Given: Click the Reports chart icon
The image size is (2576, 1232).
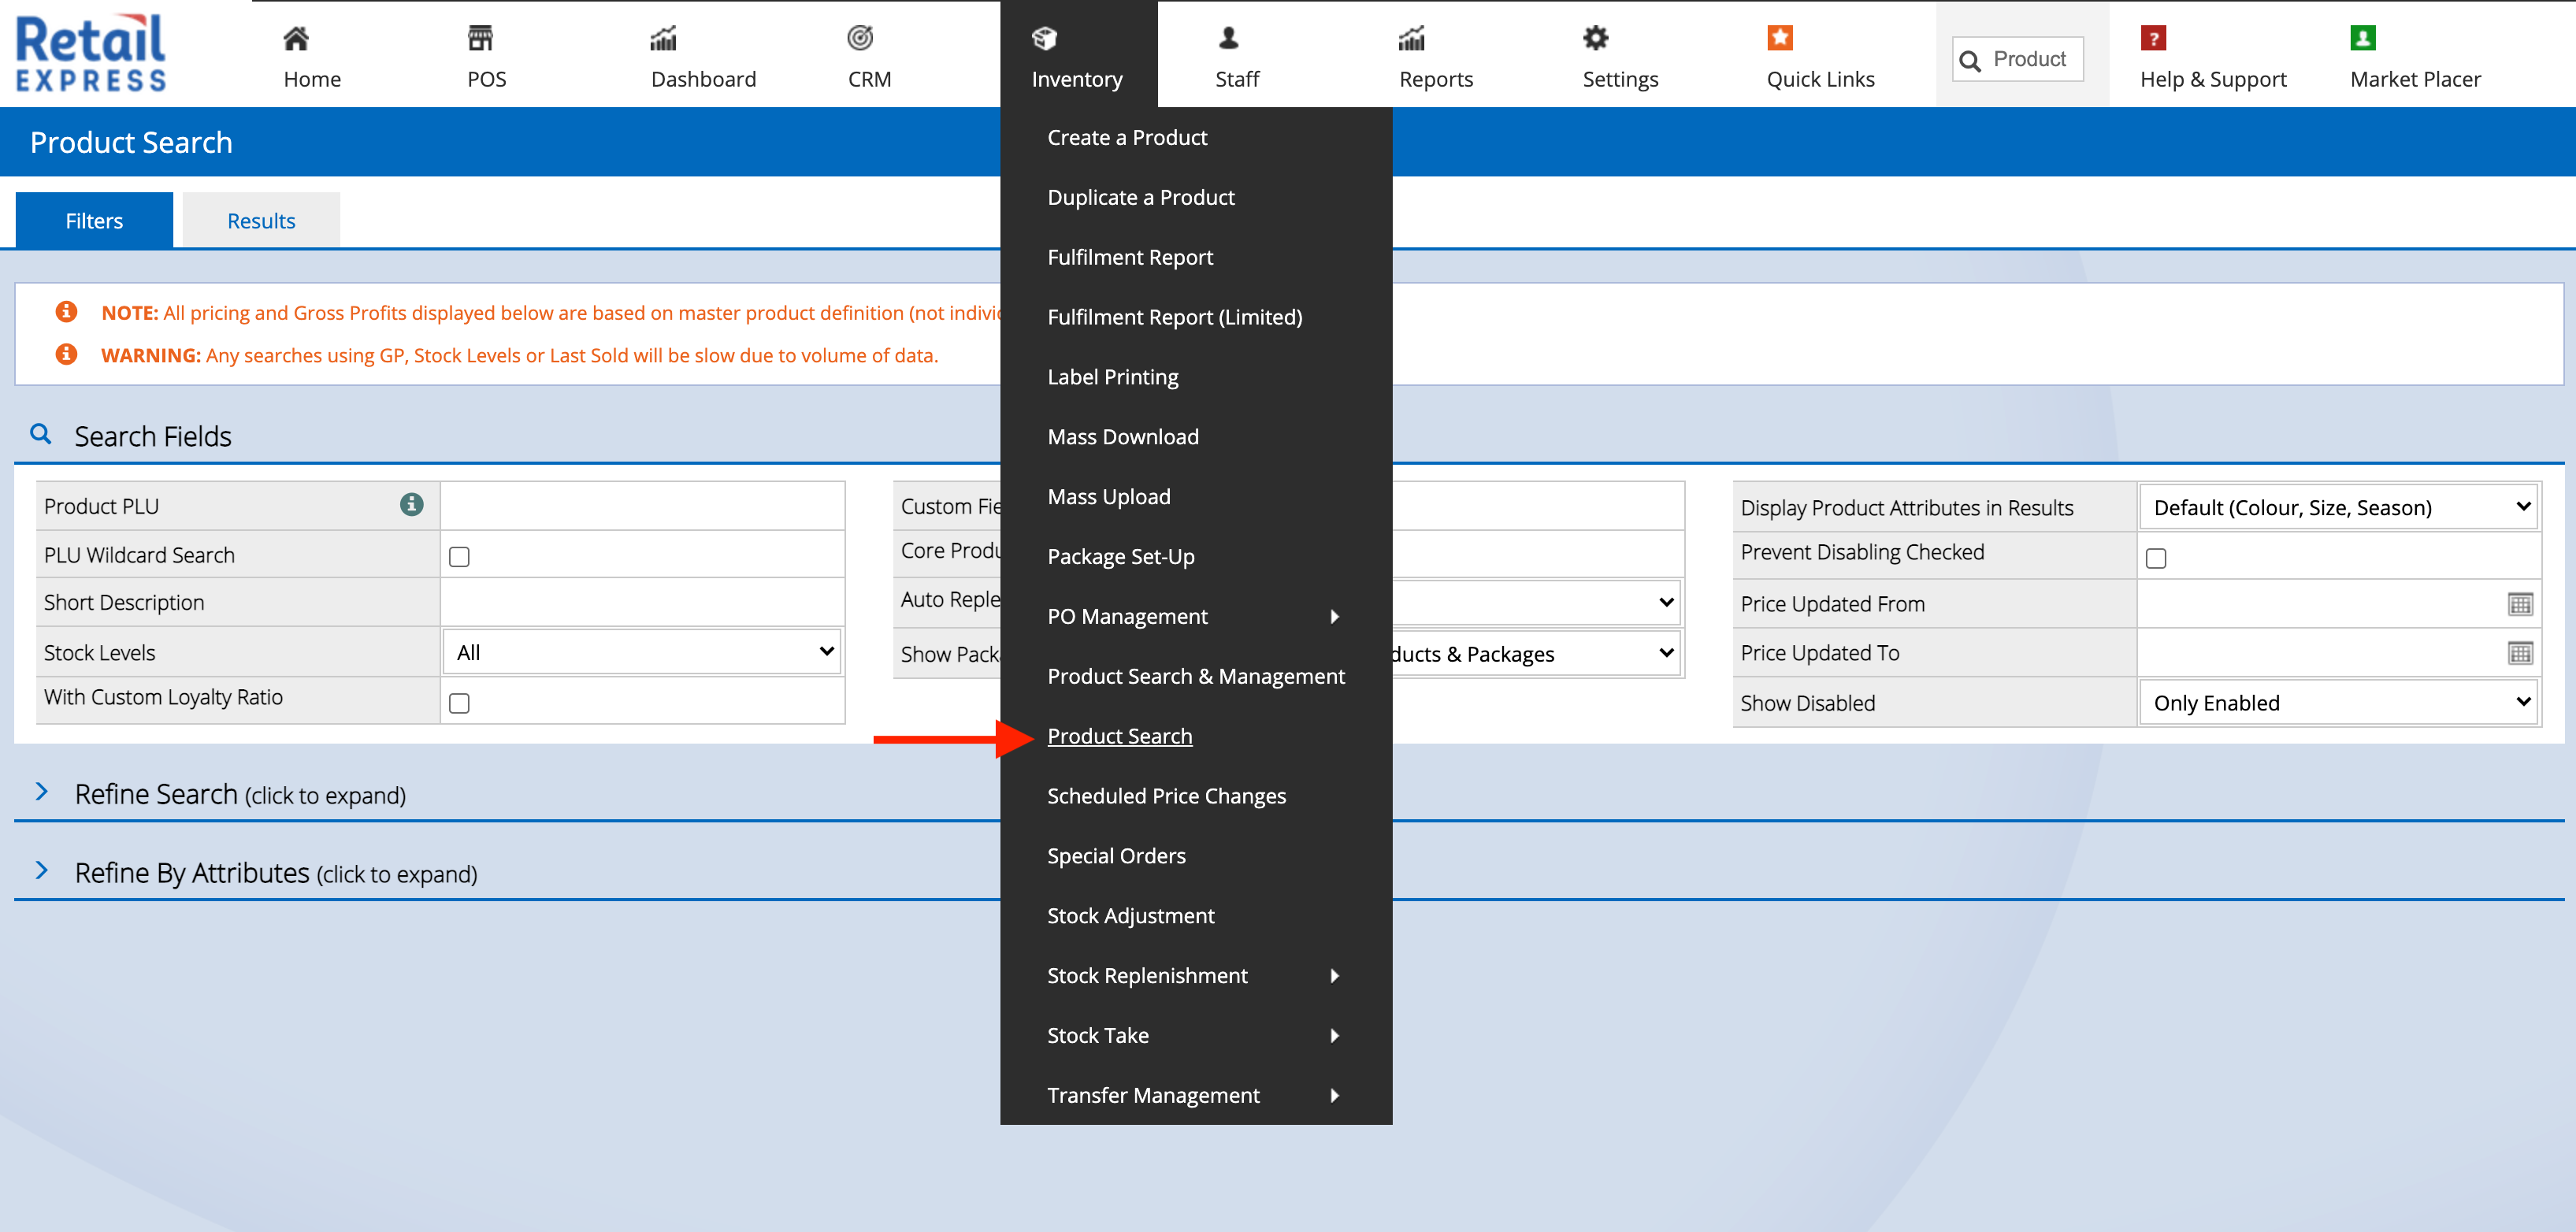Looking at the screenshot, I should 1411,38.
